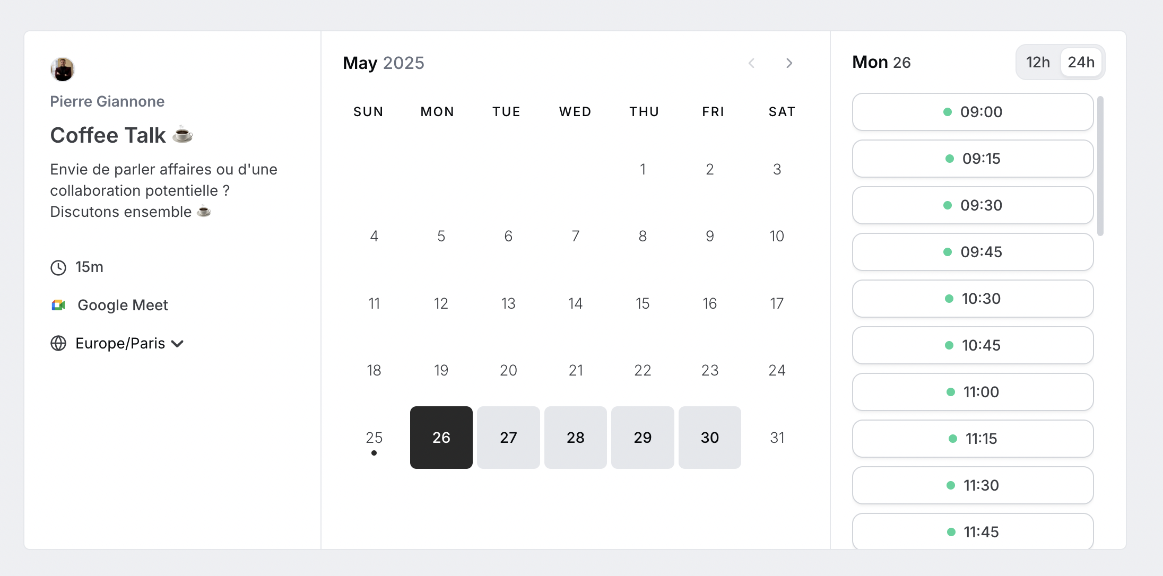This screenshot has width=1163, height=576.
Task: Switch time format to 12h
Action: pyautogui.click(x=1038, y=62)
